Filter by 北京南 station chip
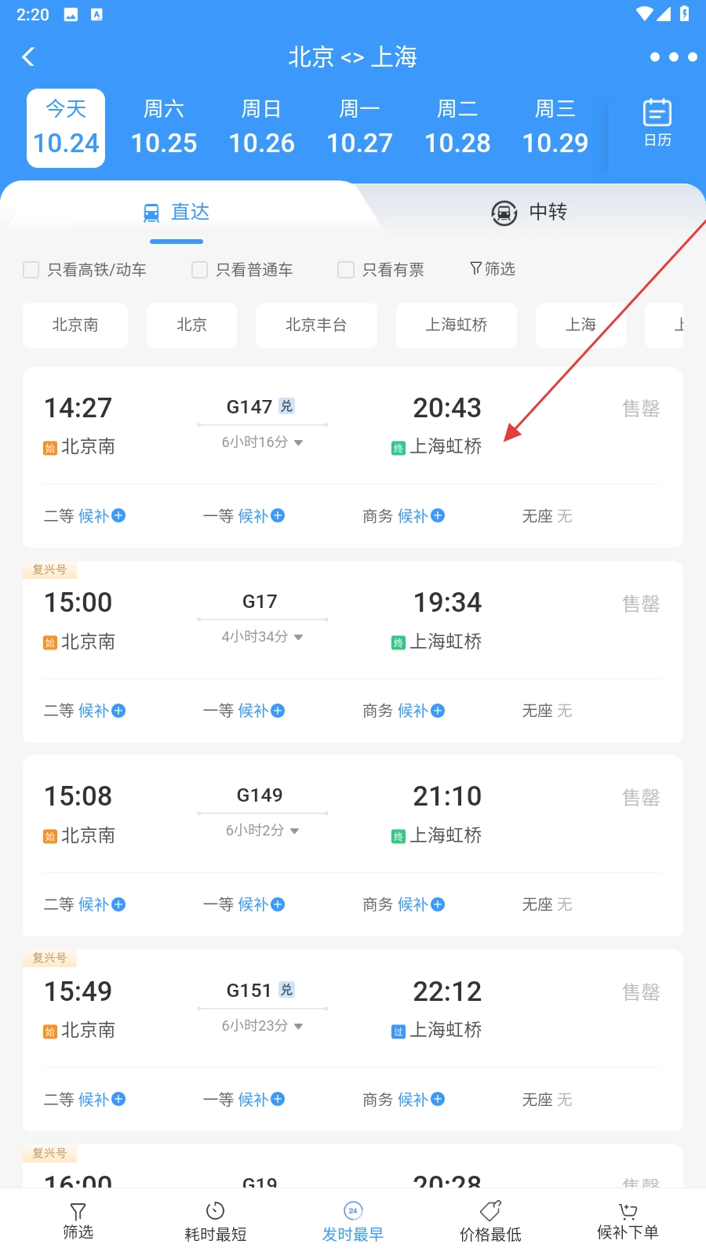 75,325
